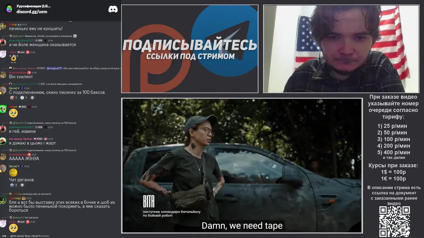The width and height of the screenshot is (424, 238).
Task: Click the 'Він ухилянт' message text
Action: click(x=21, y=77)
